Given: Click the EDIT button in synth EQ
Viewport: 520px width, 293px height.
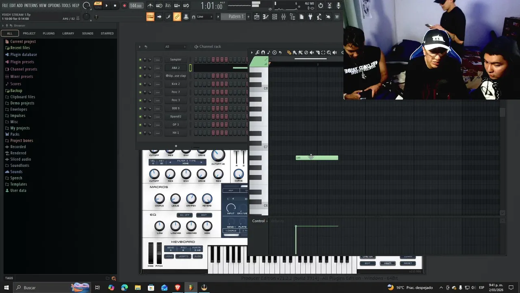Looking at the screenshot, I should pyautogui.click(x=204, y=215).
